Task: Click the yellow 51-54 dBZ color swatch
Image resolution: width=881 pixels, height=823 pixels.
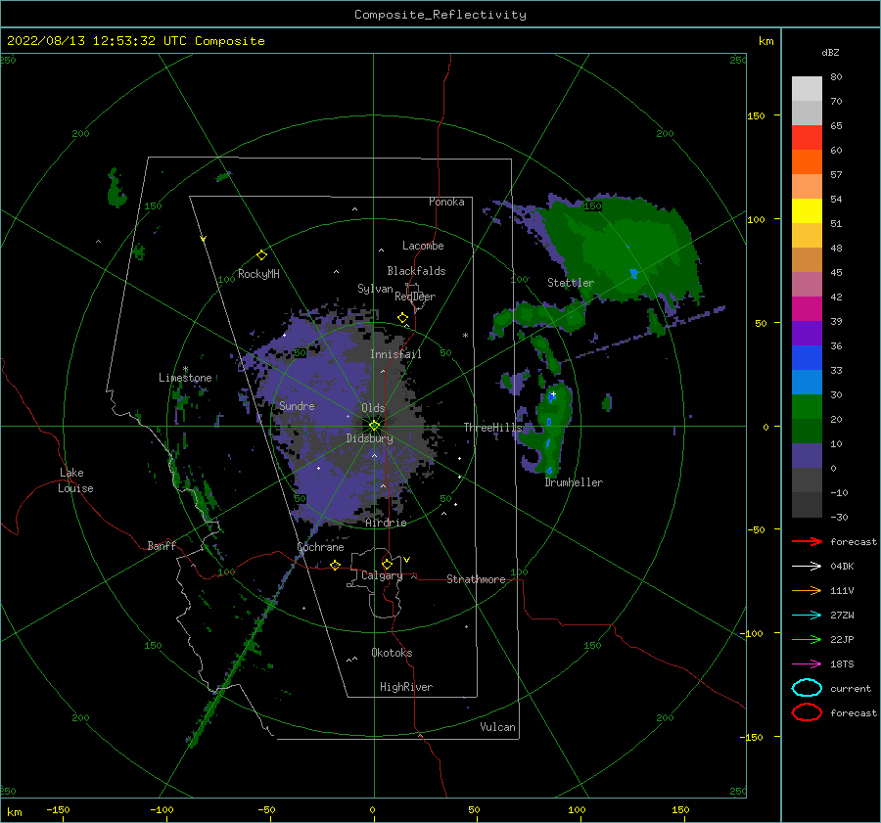Action: pyautogui.click(x=807, y=211)
